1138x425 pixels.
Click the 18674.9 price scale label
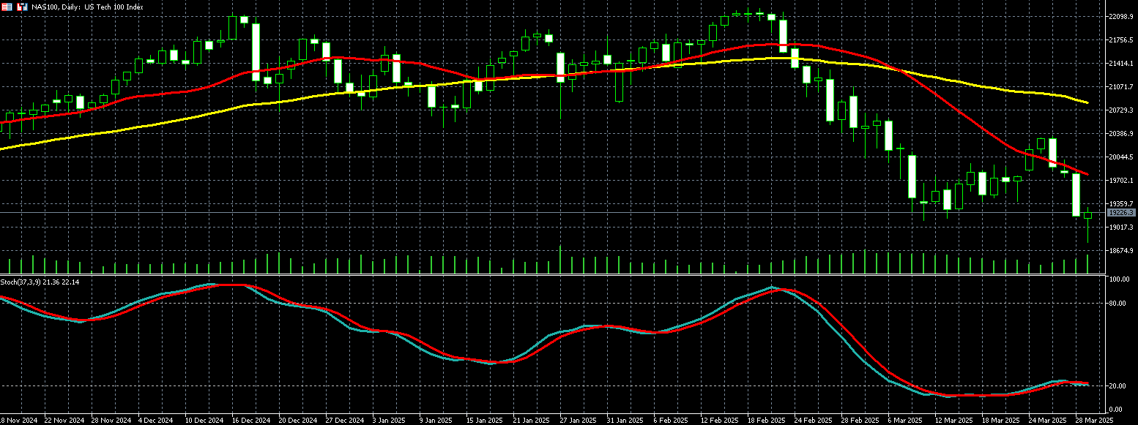1120,251
